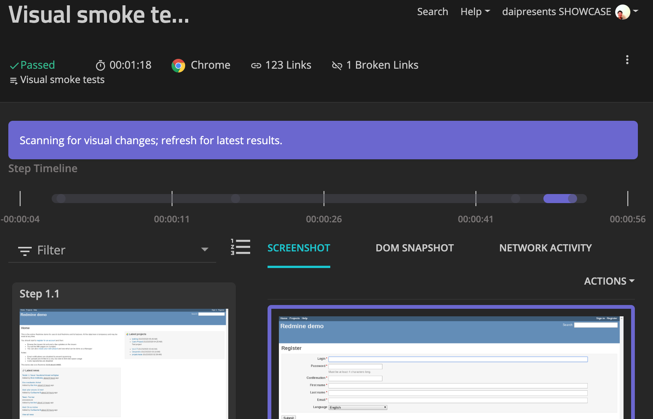
Task: Click the numbered list steps icon
Action: click(240, 247)
